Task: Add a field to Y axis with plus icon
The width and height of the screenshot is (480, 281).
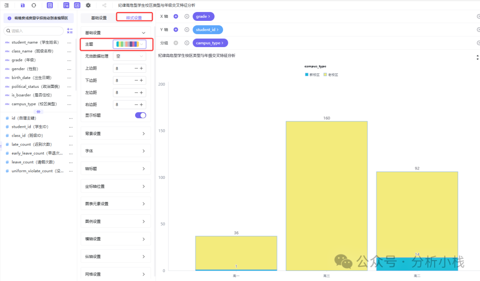Action: (176, 30)
